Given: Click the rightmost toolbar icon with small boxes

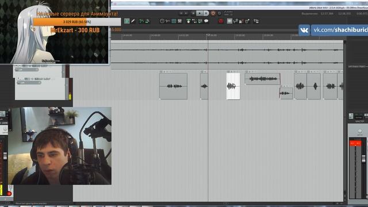Looking at the screenshot, I should (256, 21).
